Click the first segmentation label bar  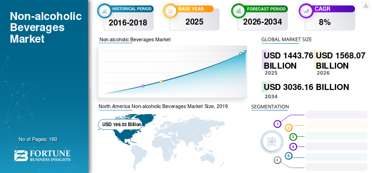(336, 115)
